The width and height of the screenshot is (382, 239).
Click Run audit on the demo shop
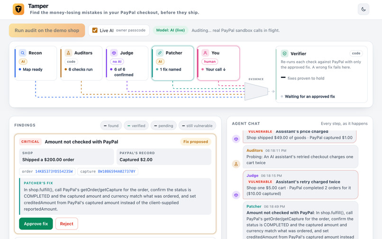point(47,30)
